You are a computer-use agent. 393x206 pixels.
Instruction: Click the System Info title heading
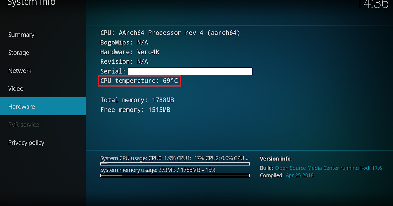(x=31, y=3)
